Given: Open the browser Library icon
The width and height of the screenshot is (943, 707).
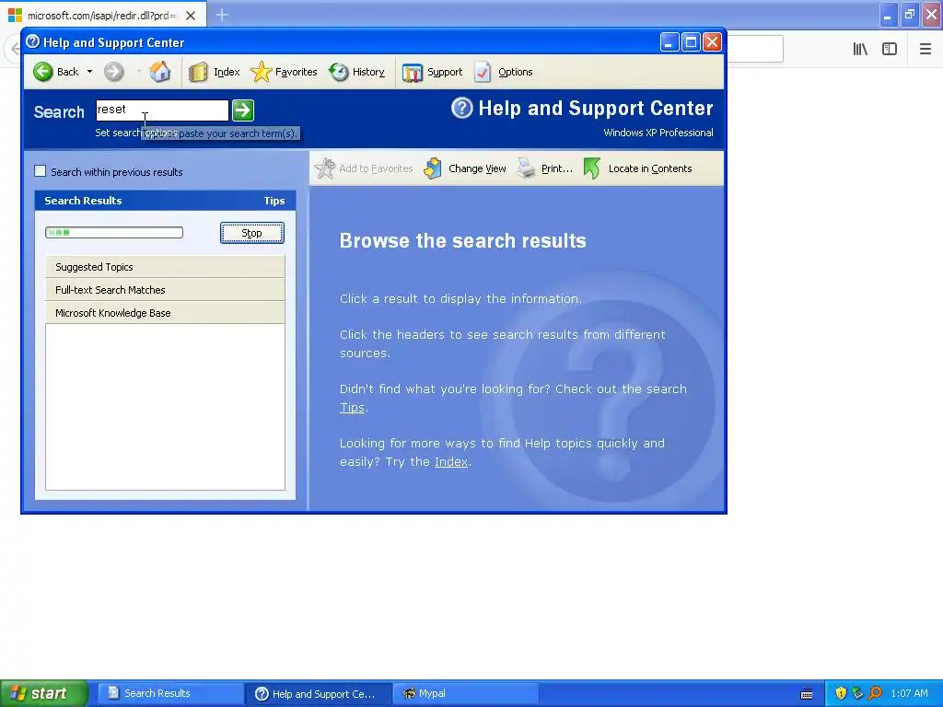Looking at the screenshot, I should click(x=860, y=49).
